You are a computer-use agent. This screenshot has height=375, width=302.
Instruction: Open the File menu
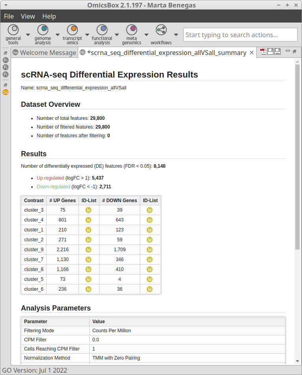click(9, 16)
